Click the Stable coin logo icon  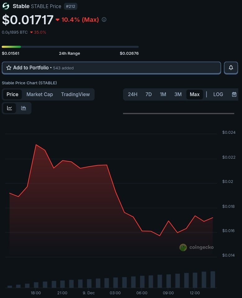(x=6, y=6)
